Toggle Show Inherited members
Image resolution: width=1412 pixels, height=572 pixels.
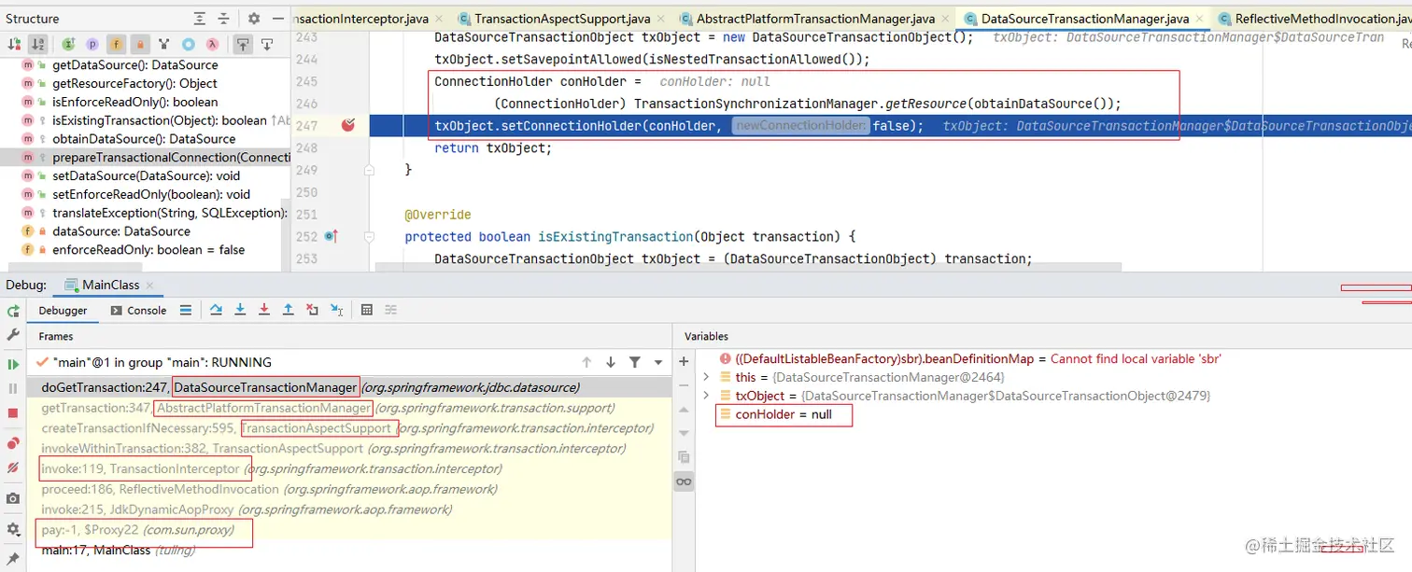68,44
